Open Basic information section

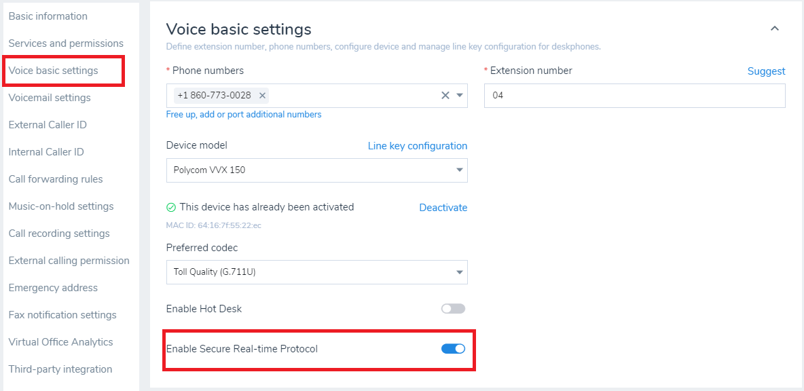[x=48, y=16]
